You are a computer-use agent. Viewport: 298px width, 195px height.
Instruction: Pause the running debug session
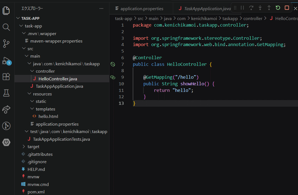point(242,8)
